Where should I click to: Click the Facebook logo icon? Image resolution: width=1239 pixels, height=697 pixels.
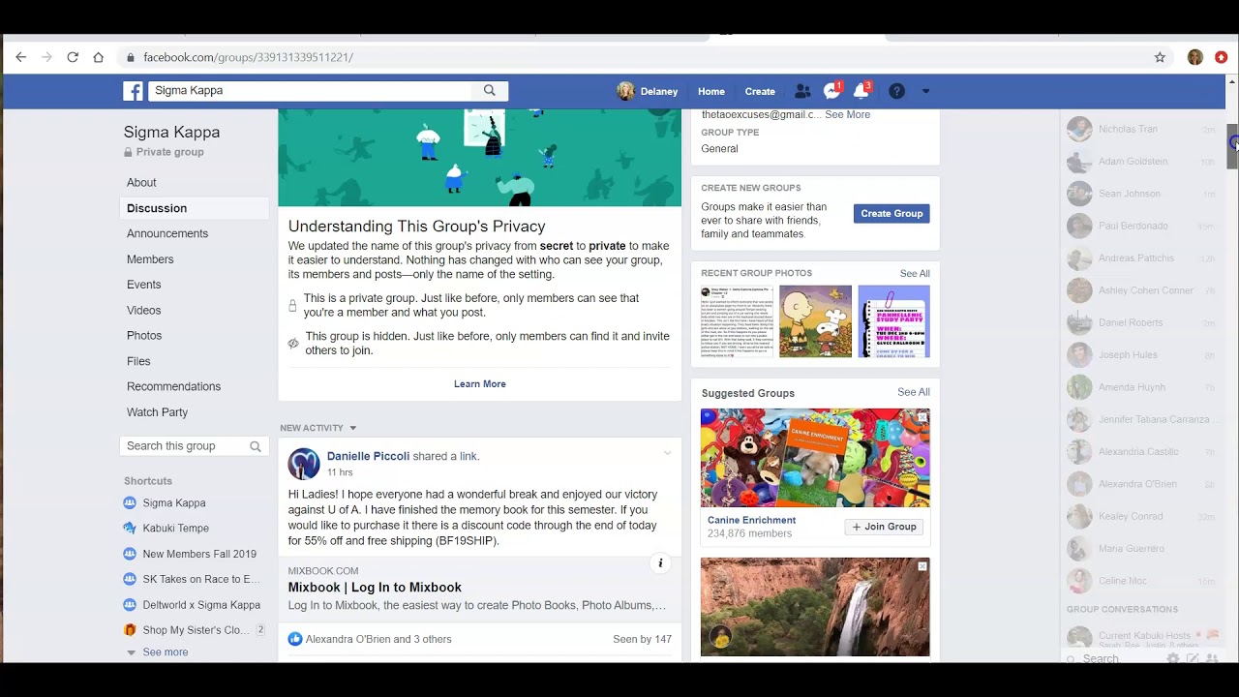point(133,91)
